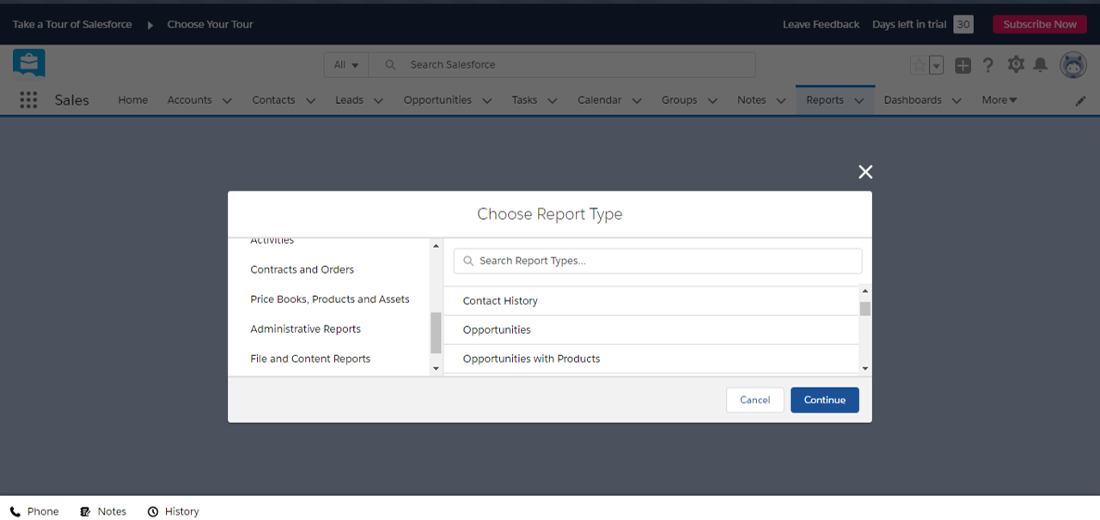The image size is (1100, 520).
Task: Open the setup gear icon
Action: point(1016,64)
